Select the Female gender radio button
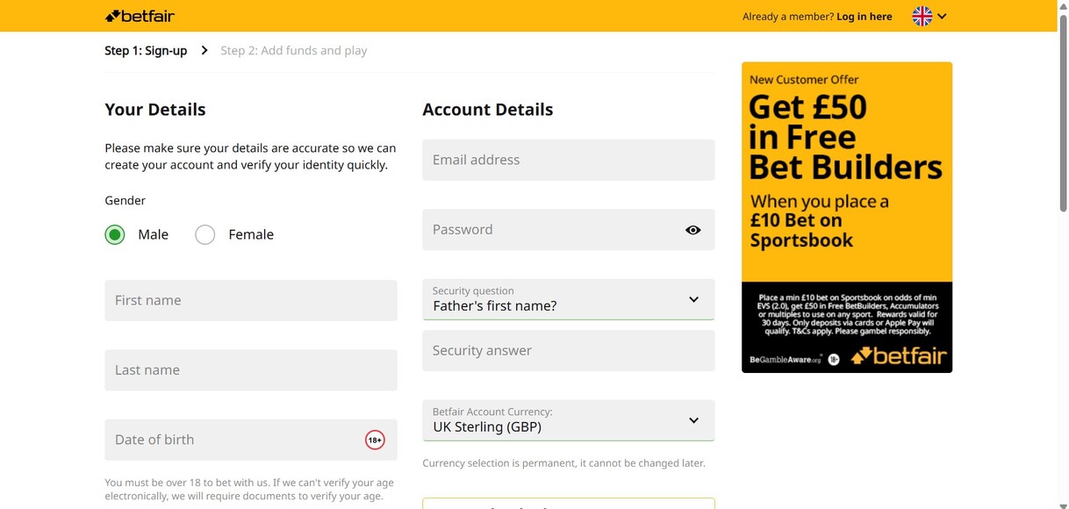 click(204, 234)
